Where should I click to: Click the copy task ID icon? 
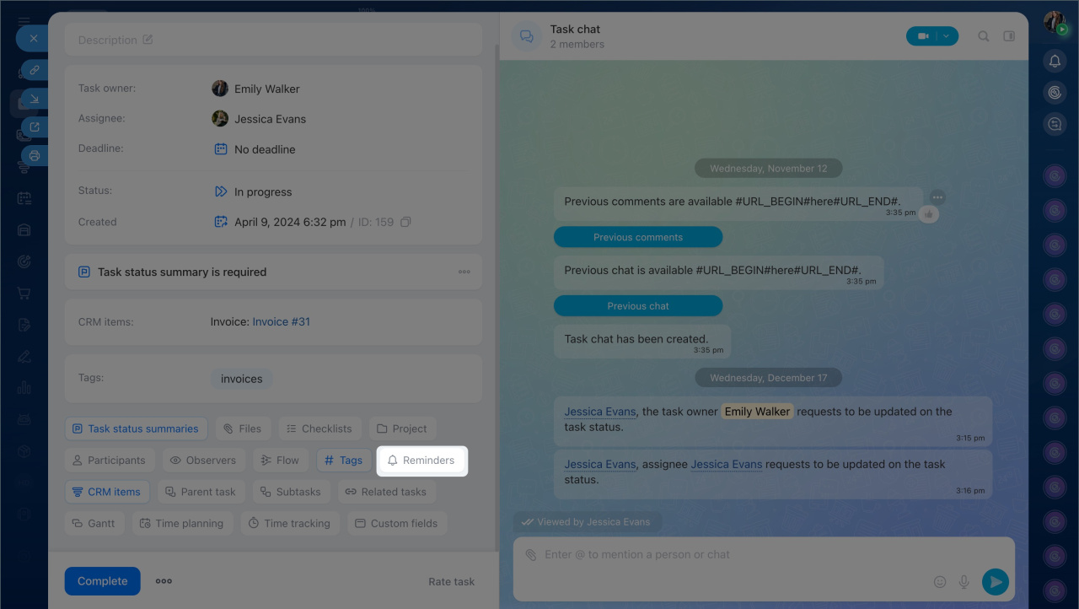(x=405, y=223)
